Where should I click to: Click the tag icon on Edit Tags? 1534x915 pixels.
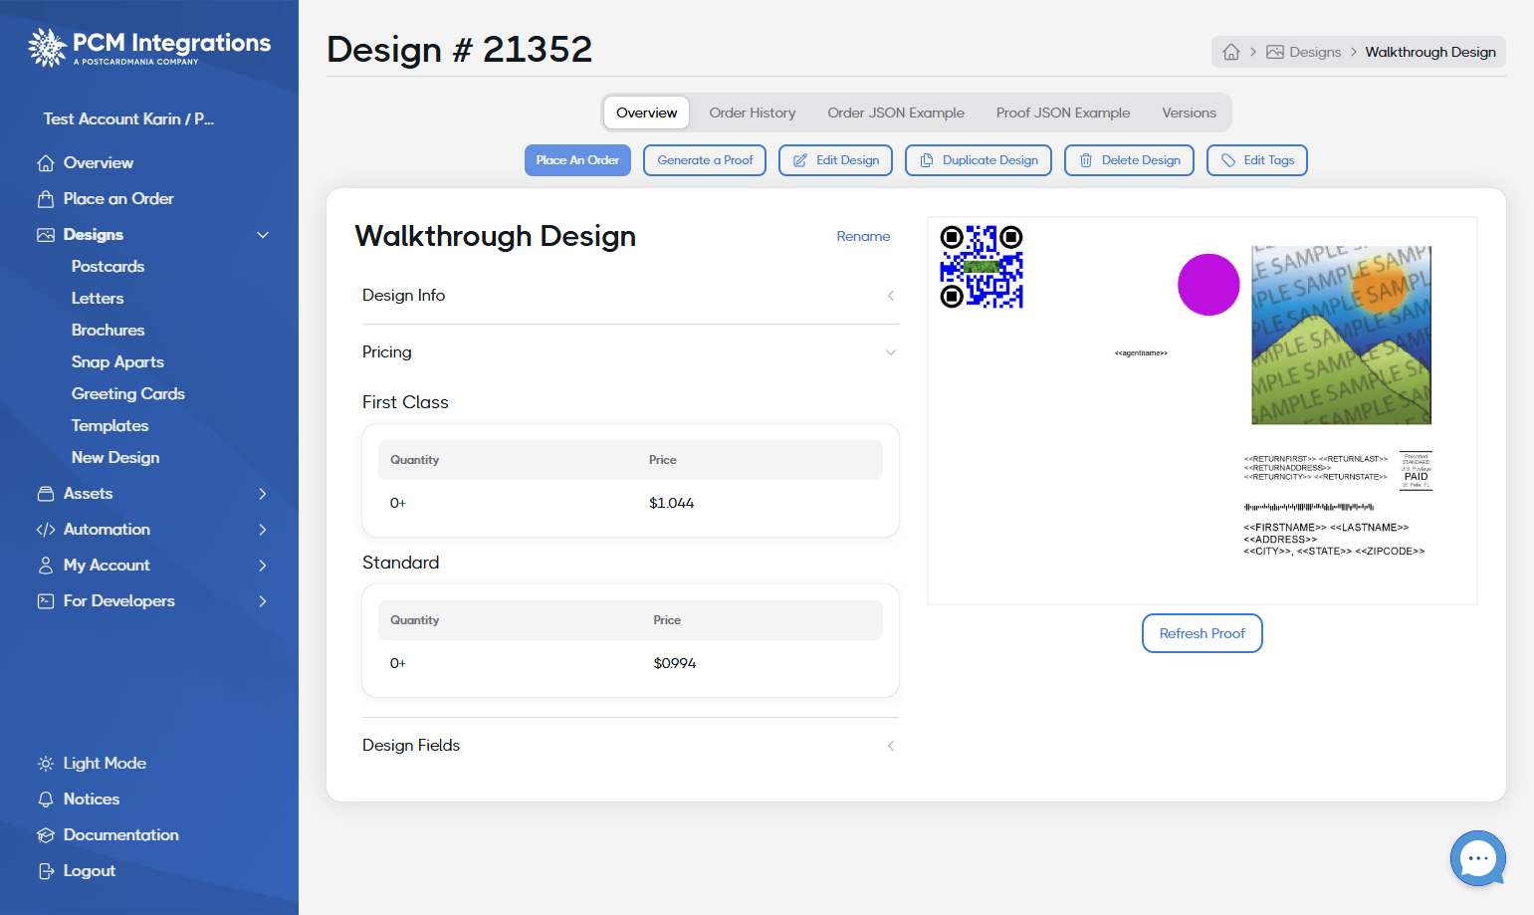[1228, 160]
